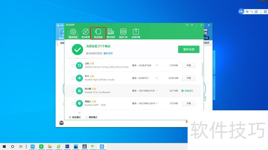Open the IME user account icon
Screen dimensions: 268x150
click(x=261, y=12)
